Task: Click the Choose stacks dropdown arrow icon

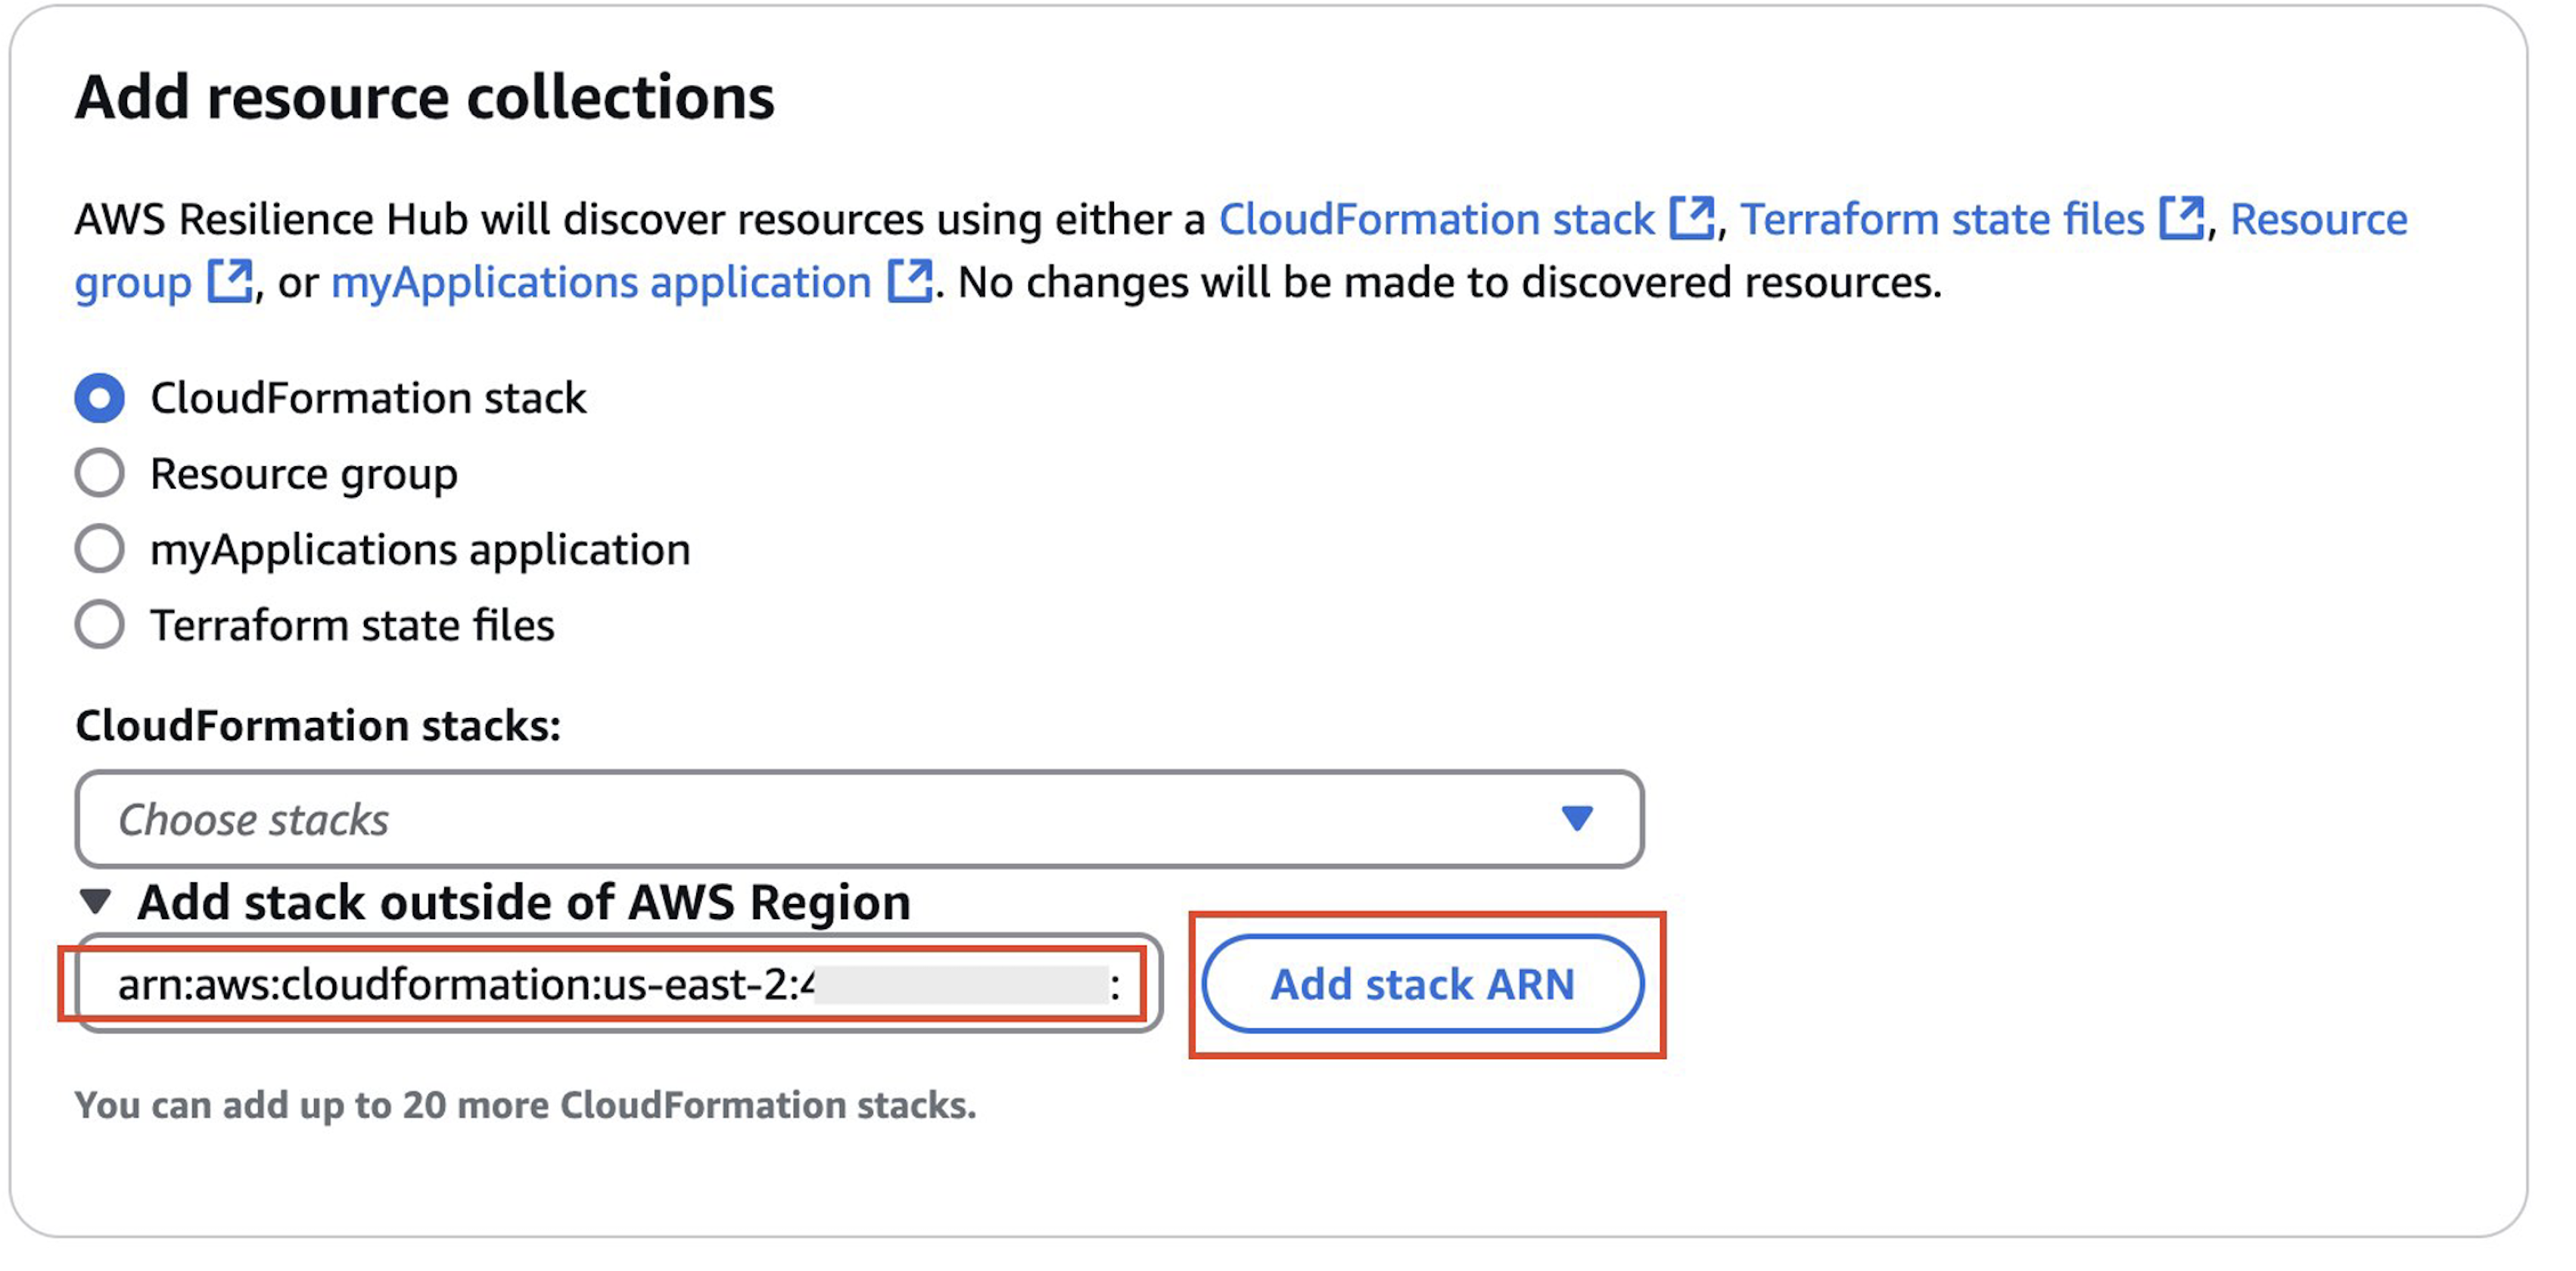Action: [x=1575, y=819]
